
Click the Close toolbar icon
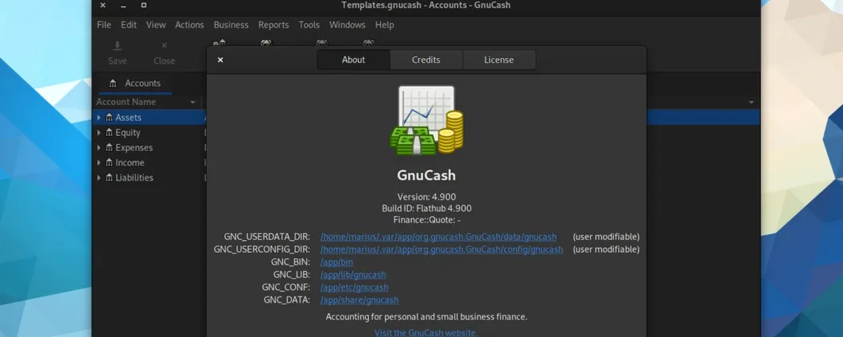point(164,46)
